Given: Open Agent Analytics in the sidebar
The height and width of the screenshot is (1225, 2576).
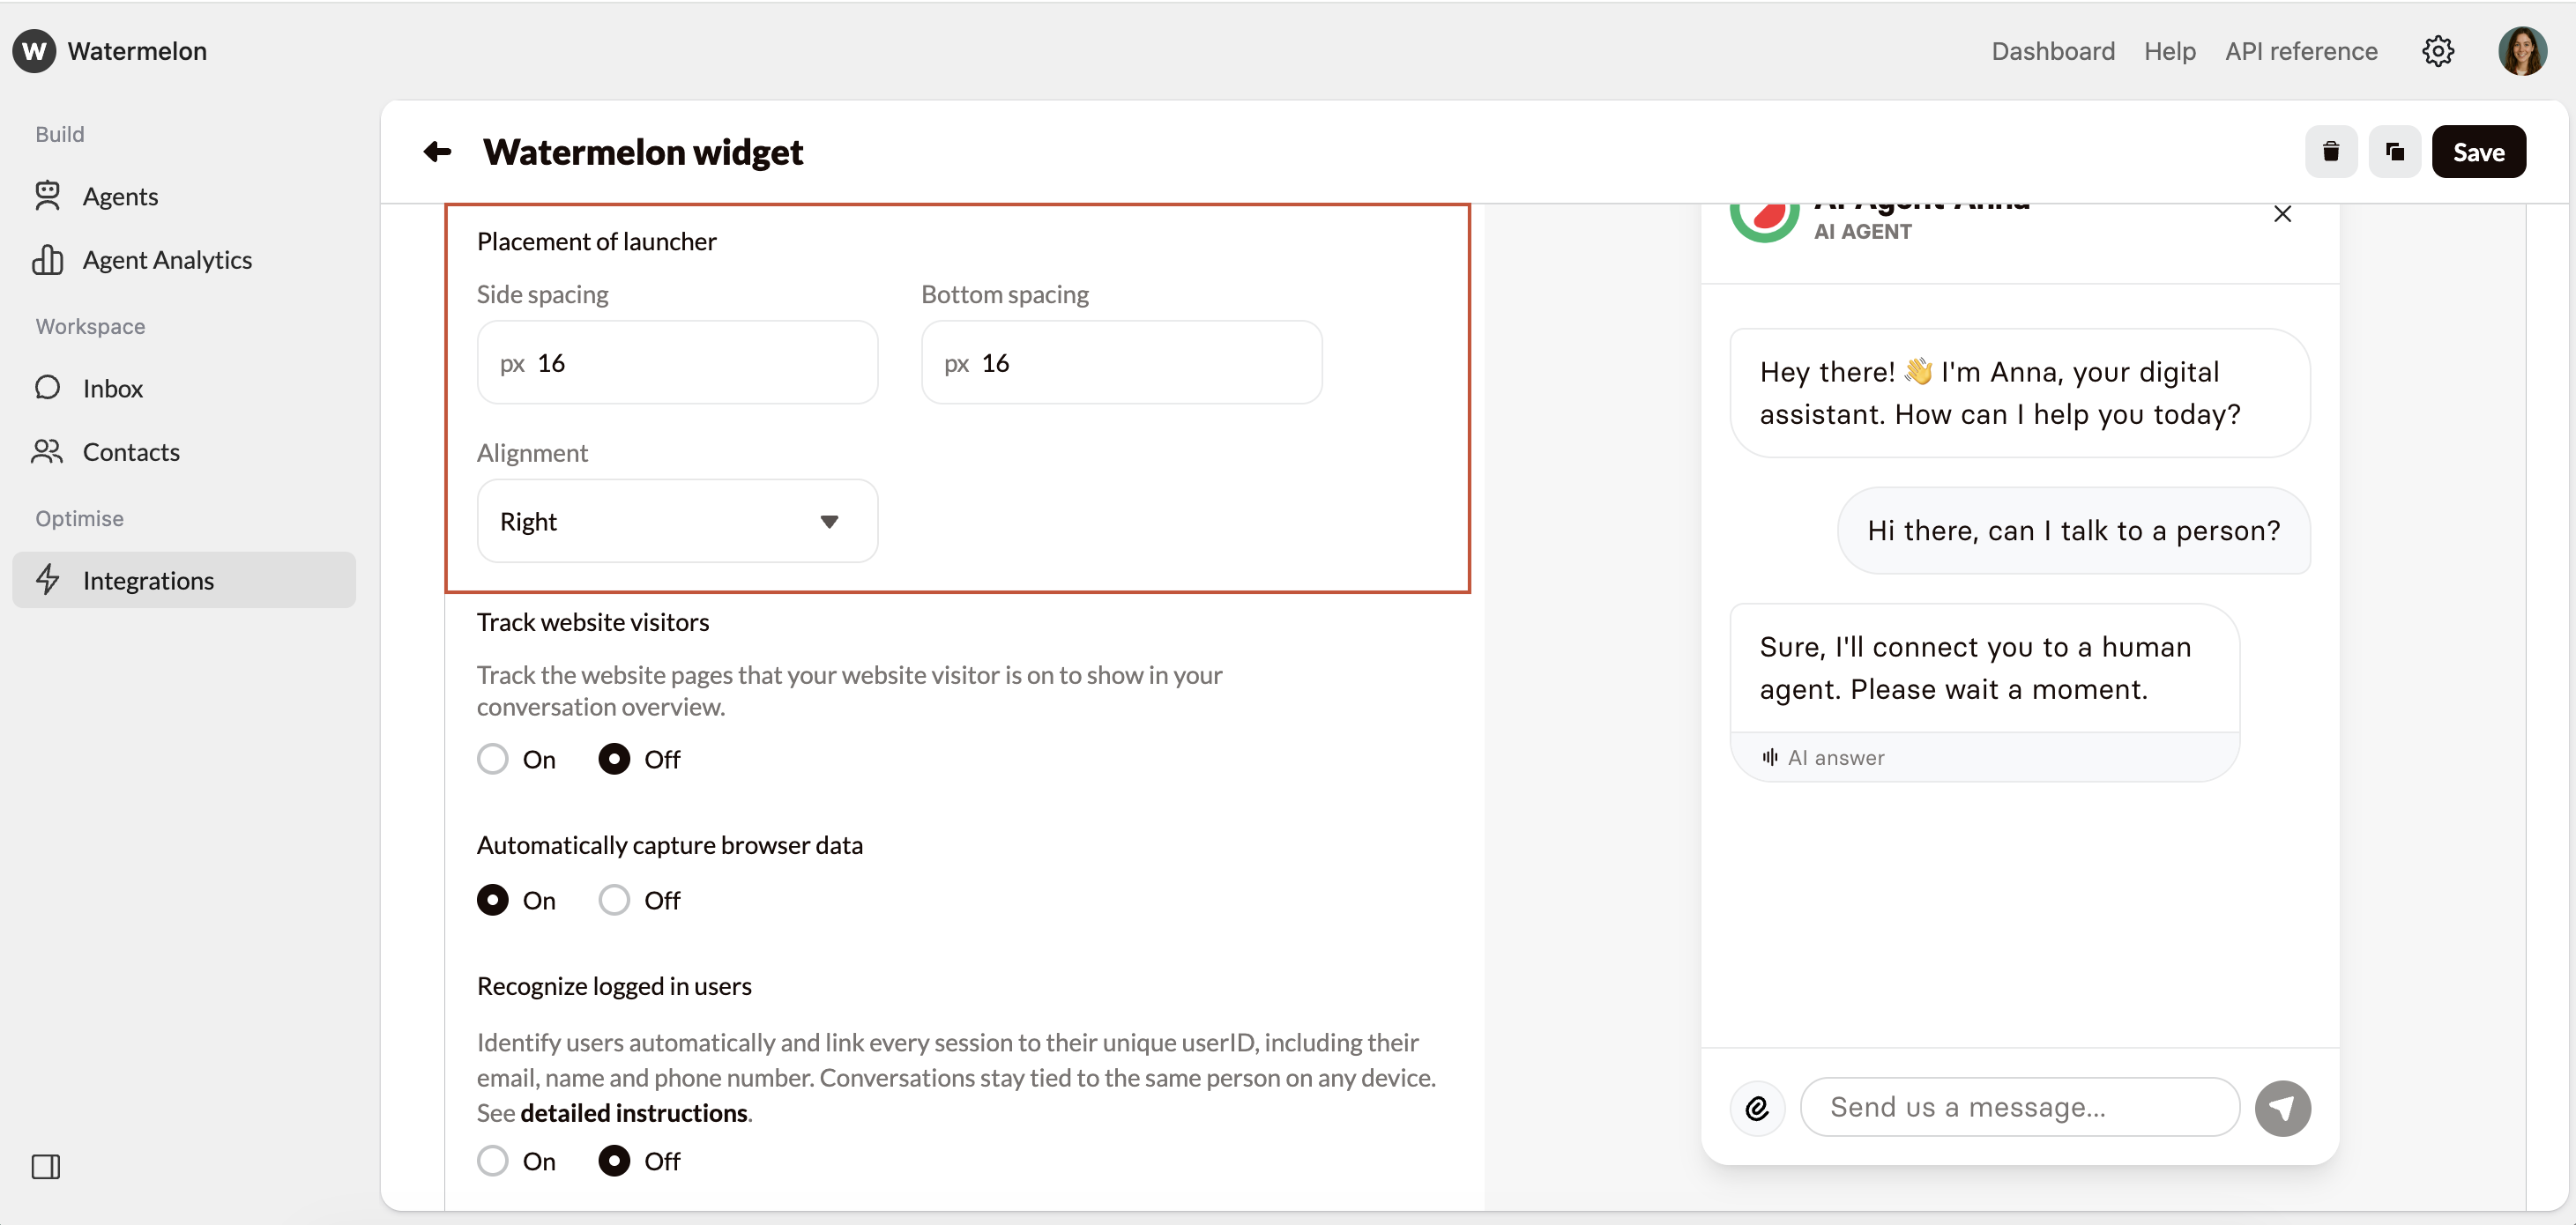Looking at the screenshot, I should click(x=166, y=260).
